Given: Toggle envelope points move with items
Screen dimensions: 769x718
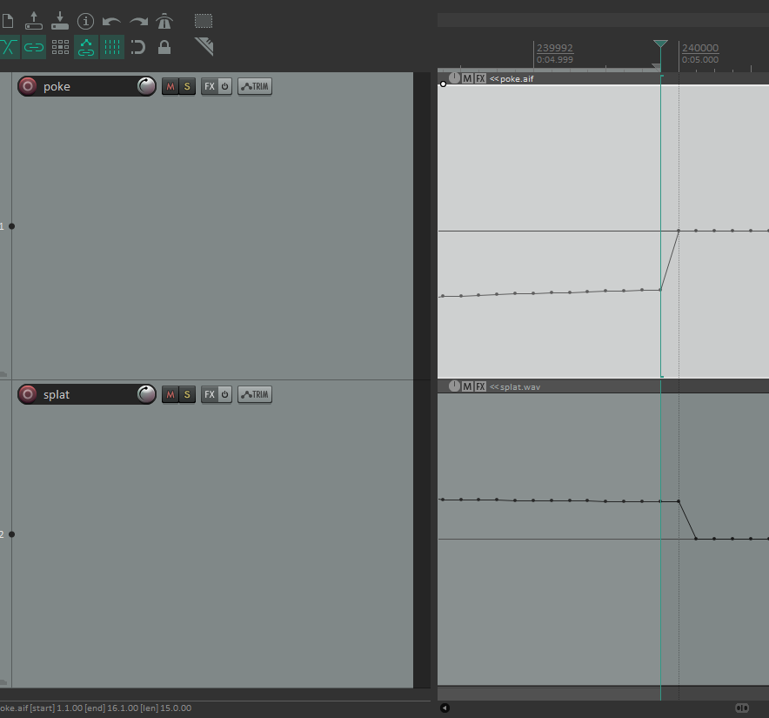Looking at the screenshot, I should [x=85, y=47].
